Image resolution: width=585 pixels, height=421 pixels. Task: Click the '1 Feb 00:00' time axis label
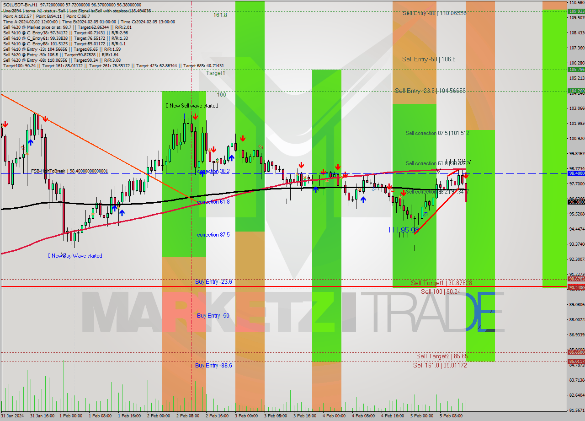coord(71,416)
